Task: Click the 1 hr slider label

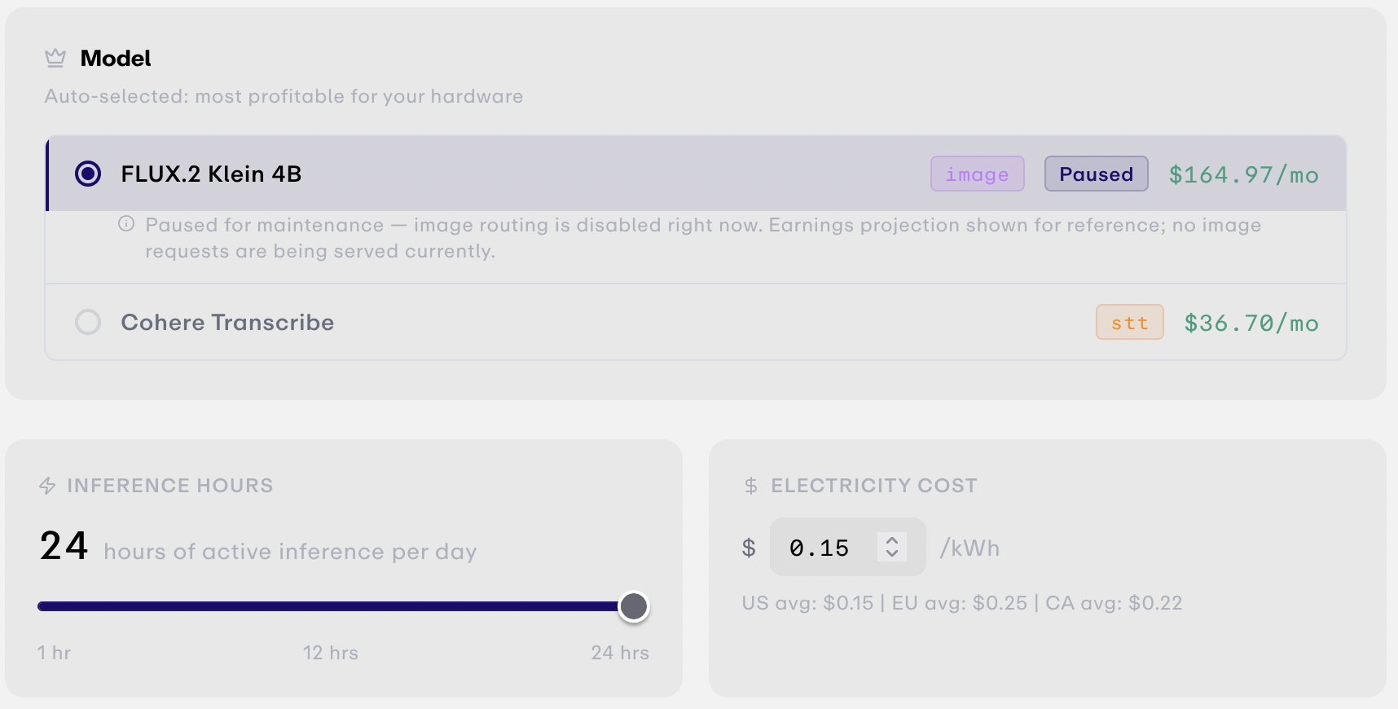Action: (x=54, y=653)
